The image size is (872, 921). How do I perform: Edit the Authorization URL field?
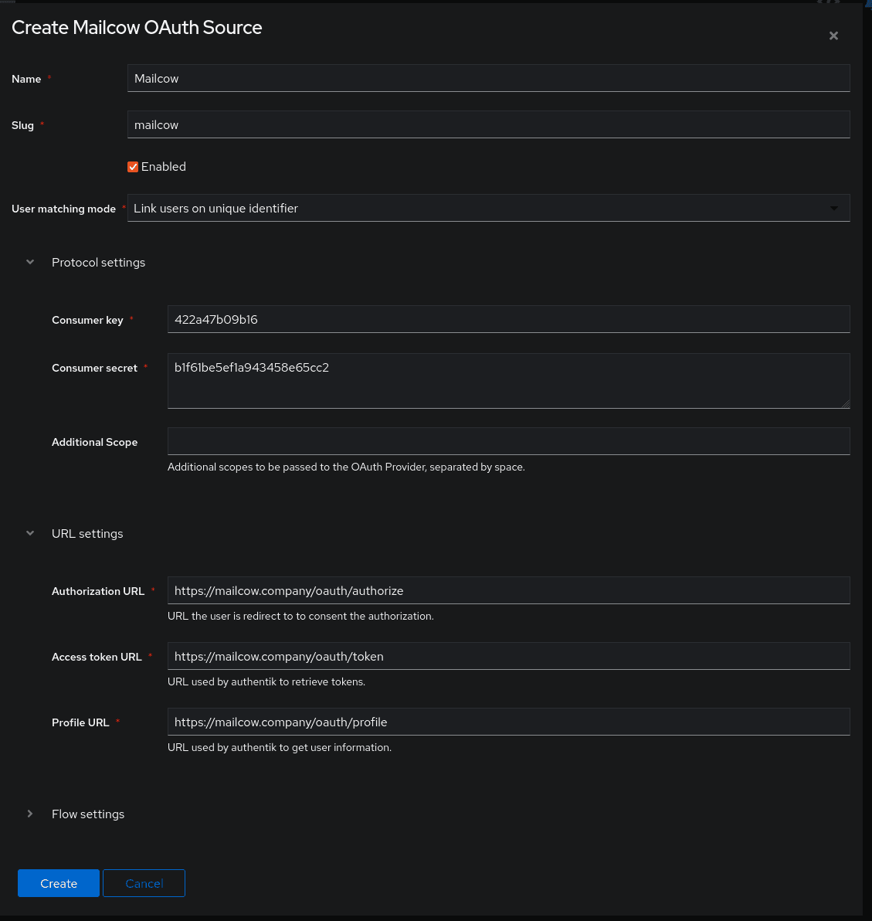[508, 590]
